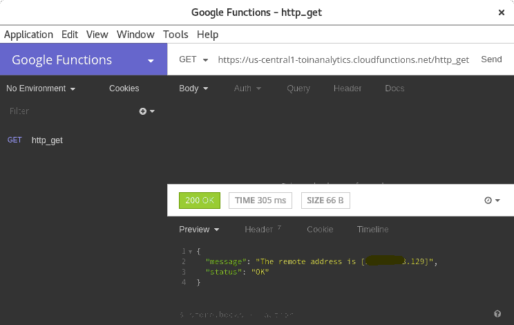Click the response filter input at bottom
The height and width of the screenshot is (325, 514).
click(331, 314)
